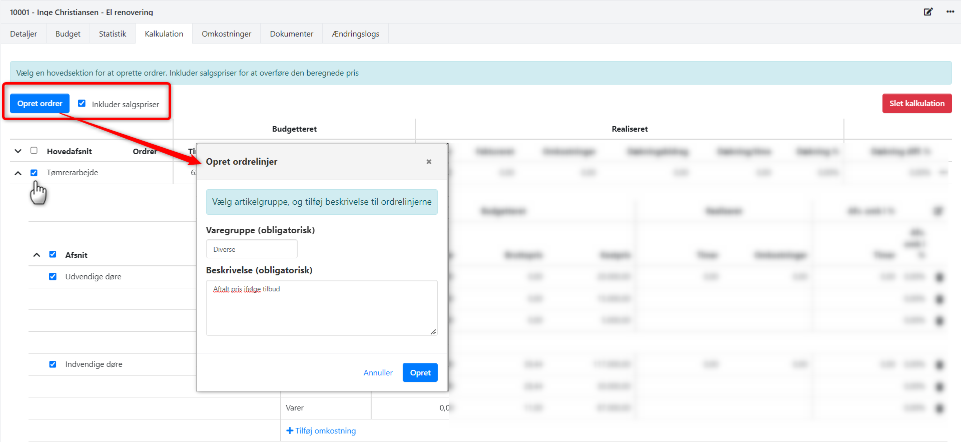Screen dimensions: 961x442
Task: Uncheck the Tømrerarbejde checkbox
Action: (x=34, y=173)
